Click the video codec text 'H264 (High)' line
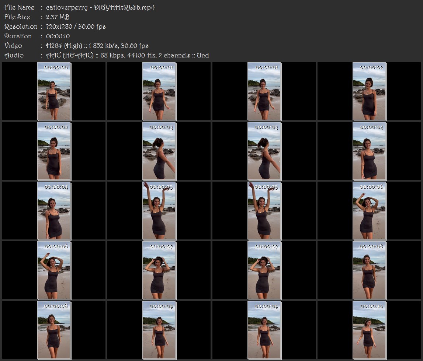 (x=97, y=46)
